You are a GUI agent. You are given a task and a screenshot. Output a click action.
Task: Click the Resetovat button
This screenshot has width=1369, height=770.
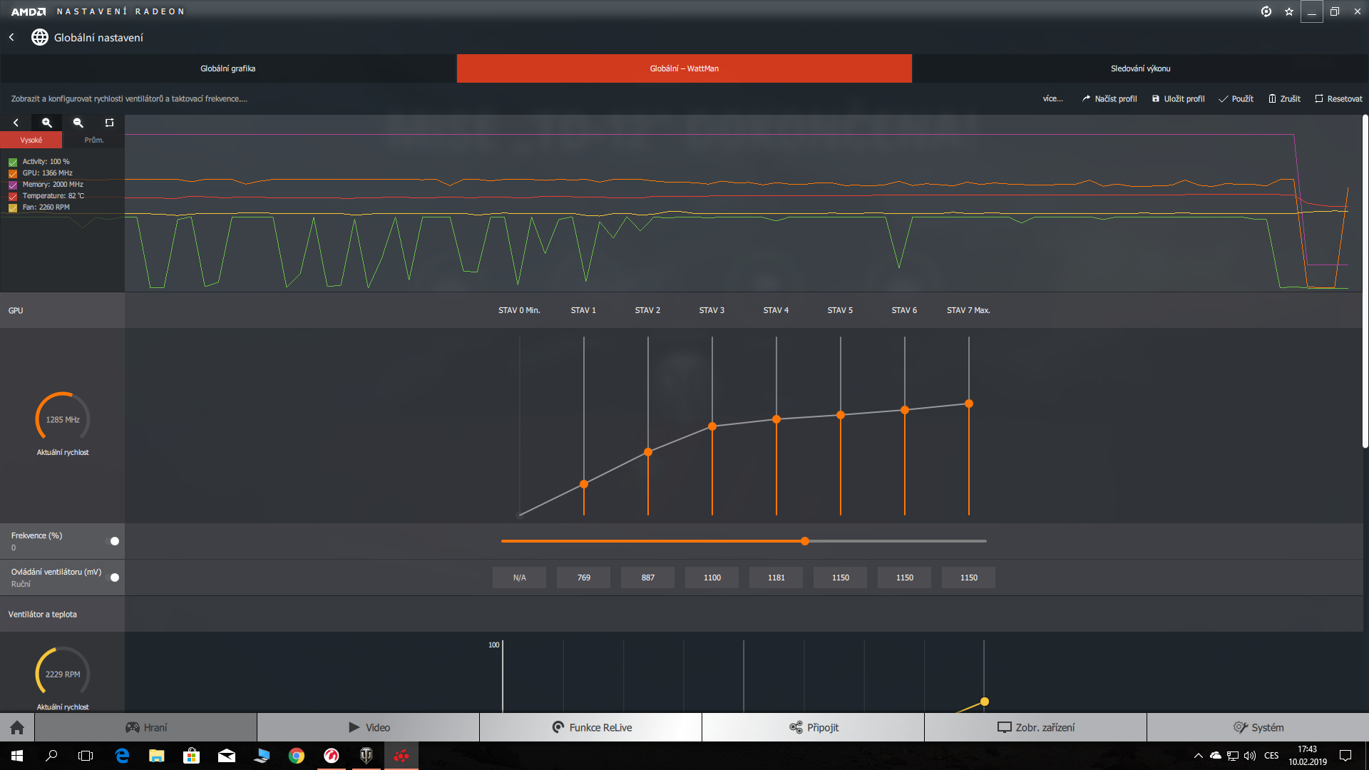1338,98
